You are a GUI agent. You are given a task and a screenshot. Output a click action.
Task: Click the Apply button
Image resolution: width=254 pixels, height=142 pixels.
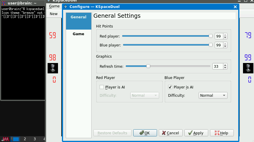point(196,133)
